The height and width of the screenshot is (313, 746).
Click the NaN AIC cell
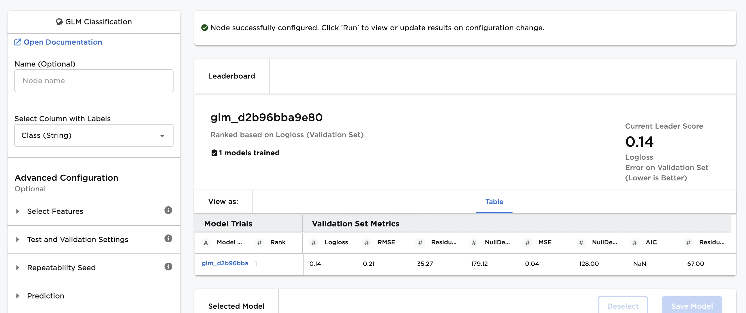pyautogui.click(x=639, y=264)
